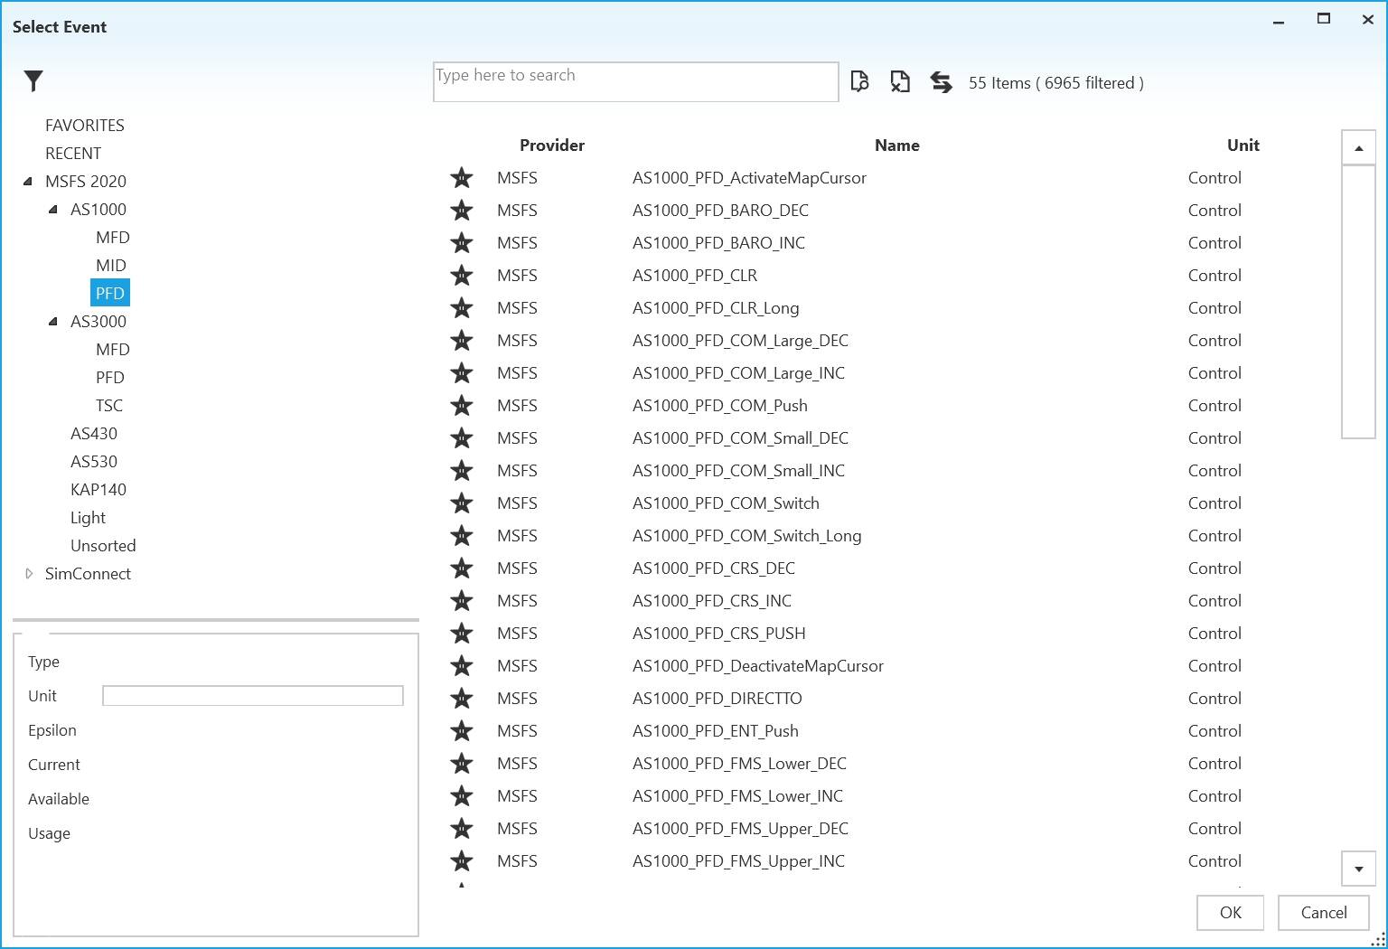
Task: Select MFD under AS1000
Action: point(113,238)
